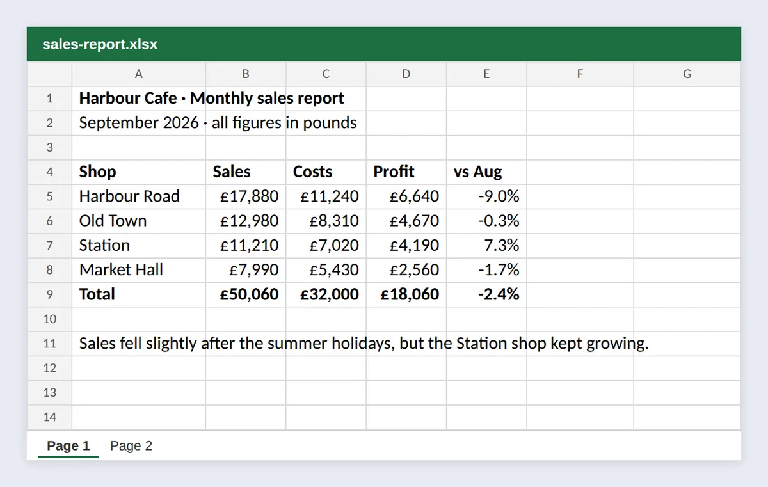Click the 'vs Aug' header cell
768x487 pixels.
(486, 172)
